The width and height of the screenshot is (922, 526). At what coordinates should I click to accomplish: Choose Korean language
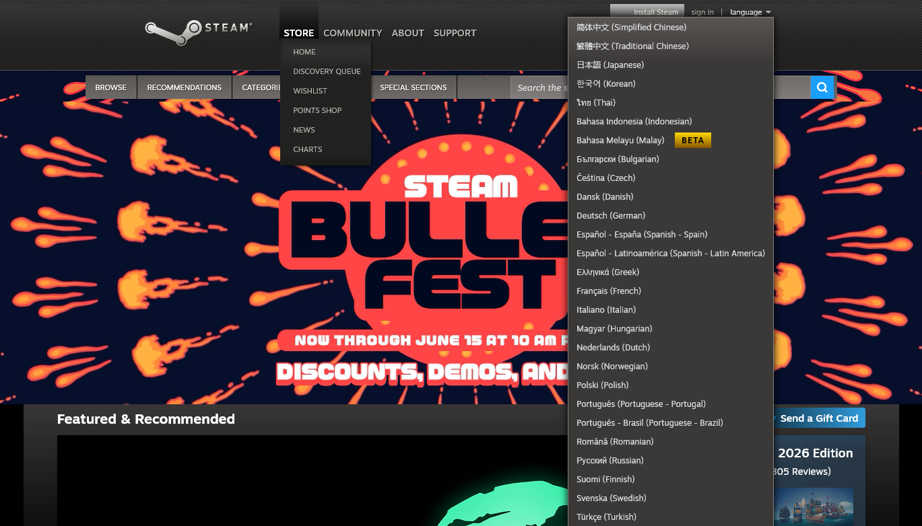[x=671, y=84]
